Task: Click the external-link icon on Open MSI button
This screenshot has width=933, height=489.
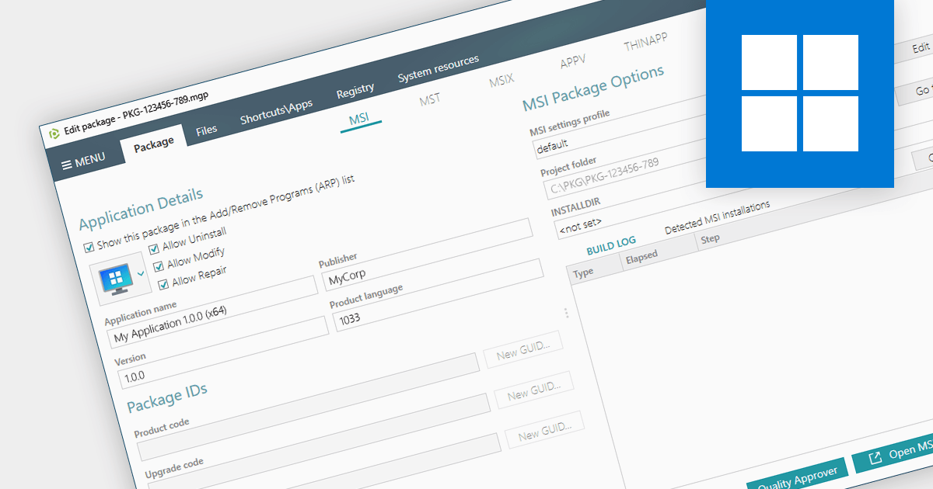Action: 875,458
